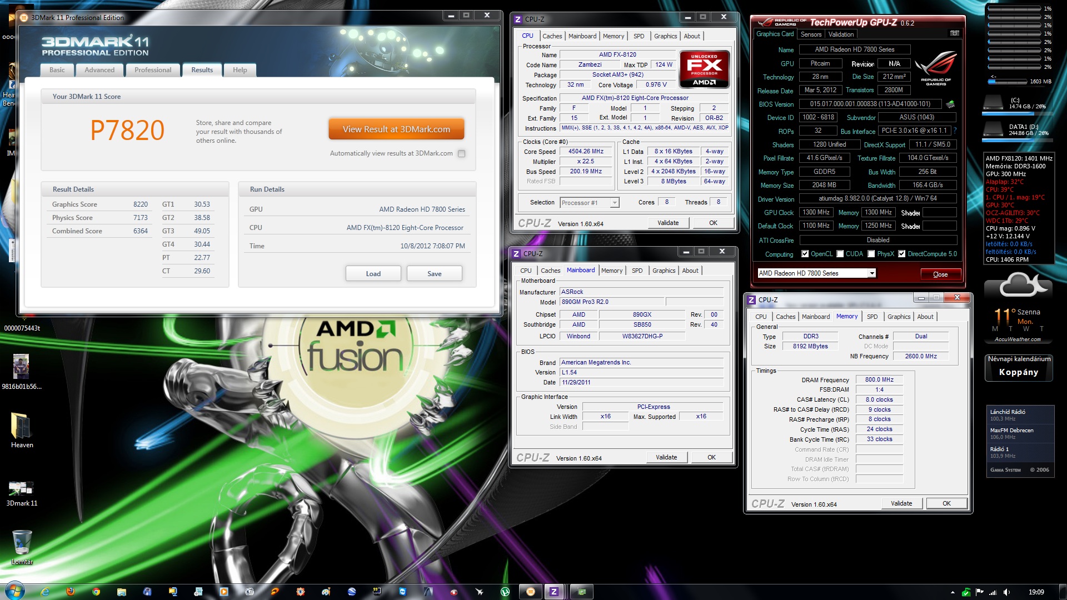1067x600 pixels.
Task: Launch Google Chrome from the taskbar
Action: tap(96, 592)
